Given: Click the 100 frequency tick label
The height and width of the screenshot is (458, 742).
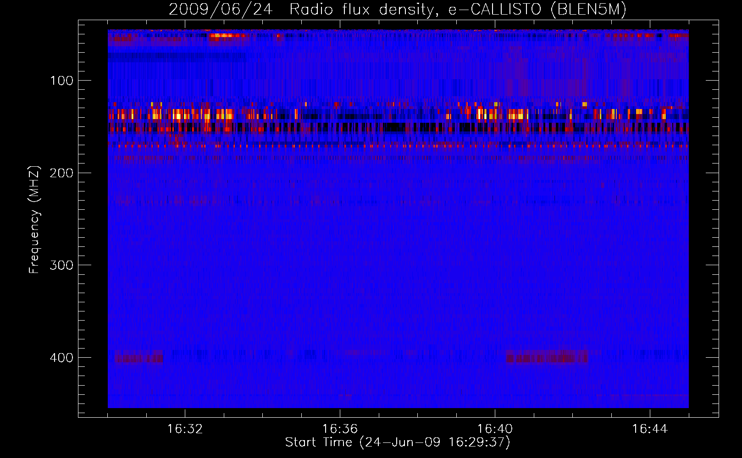Looking at the screenshot, I should coord(61,81).
